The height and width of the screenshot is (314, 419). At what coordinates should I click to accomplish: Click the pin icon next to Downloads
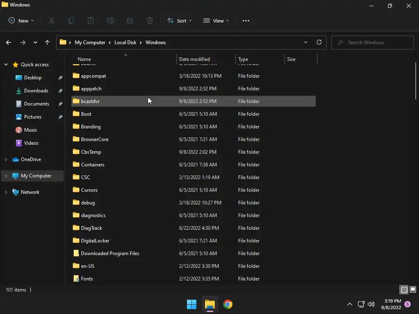coord(61,91)
